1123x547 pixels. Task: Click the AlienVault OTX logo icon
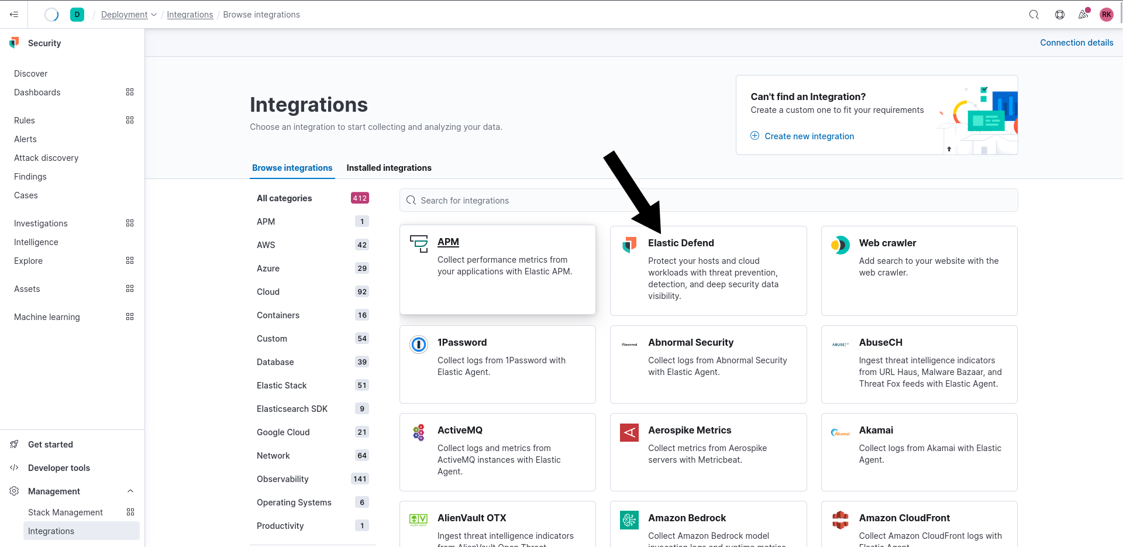click(419, 520)
